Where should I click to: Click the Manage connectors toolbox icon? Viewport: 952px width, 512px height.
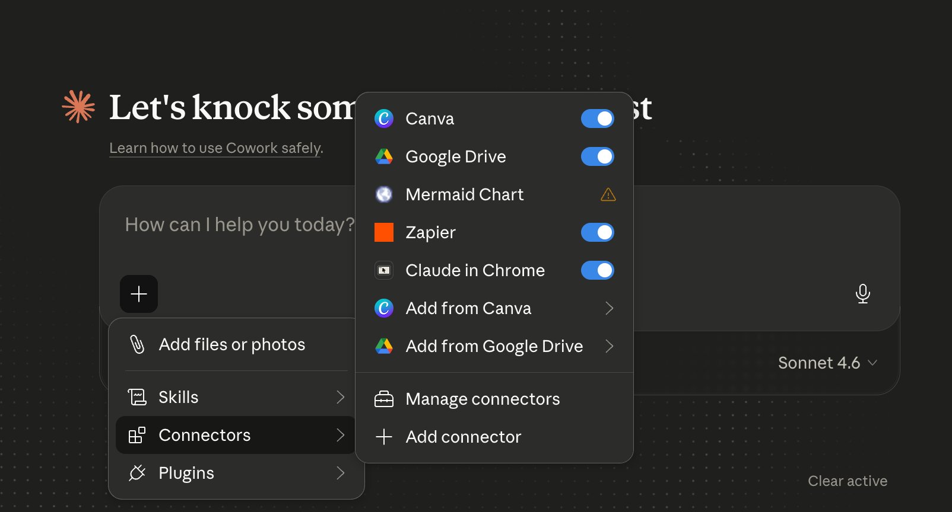point(384,399)
